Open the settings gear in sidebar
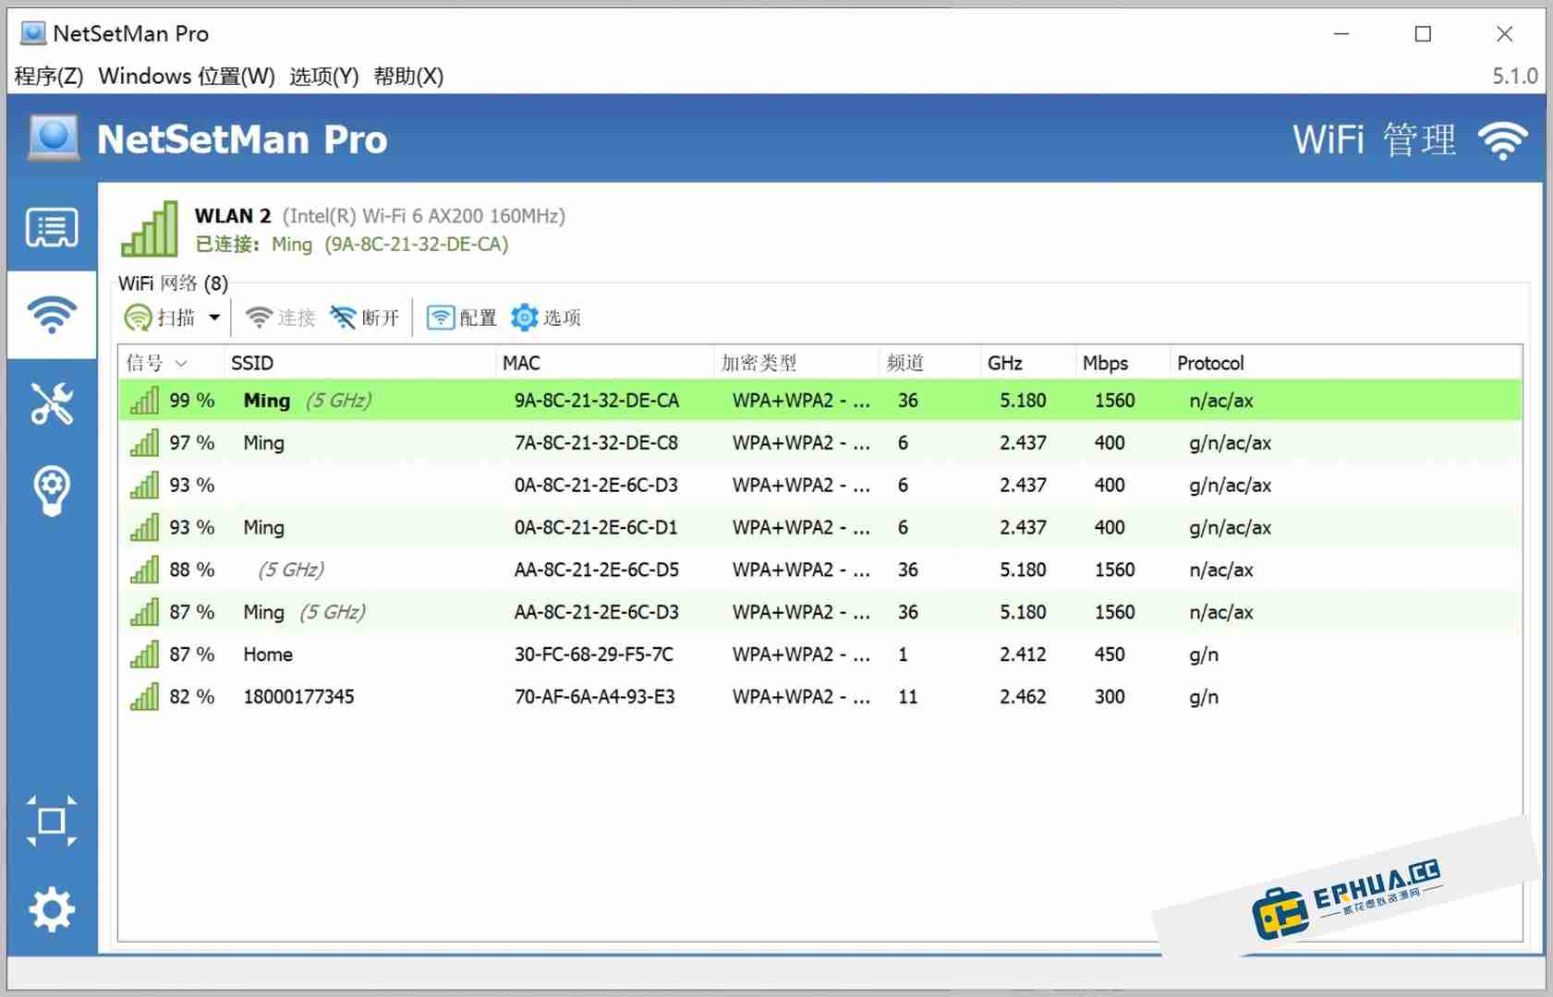Image resolution: width=1553 pixels, height=997 pixels. click(x=52, y=910)
